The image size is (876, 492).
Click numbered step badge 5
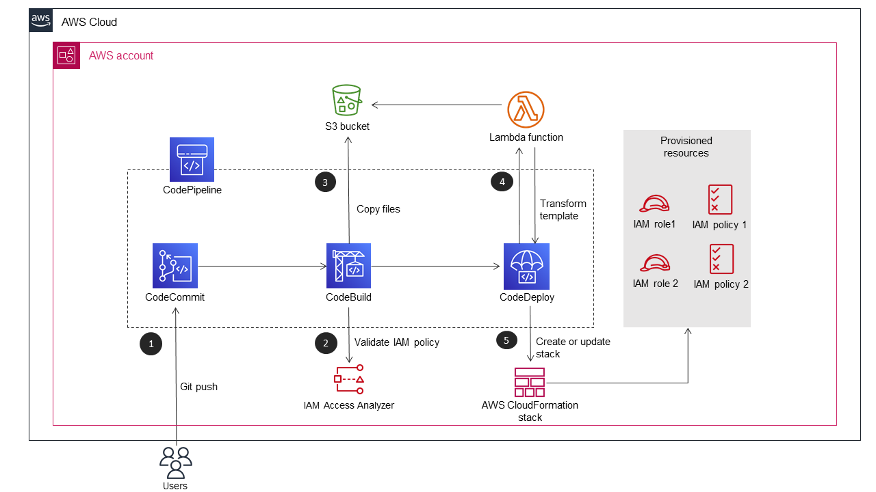(506, 340)
